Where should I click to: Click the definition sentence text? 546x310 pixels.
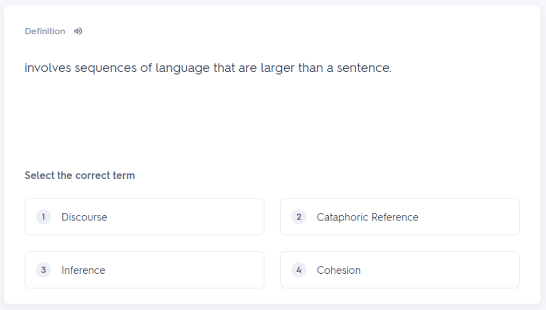[208, 69]
